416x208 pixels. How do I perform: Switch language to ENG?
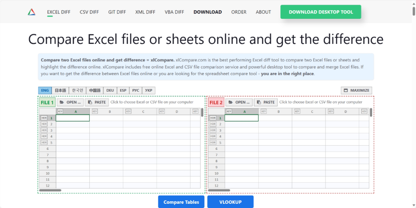[45, 91]
